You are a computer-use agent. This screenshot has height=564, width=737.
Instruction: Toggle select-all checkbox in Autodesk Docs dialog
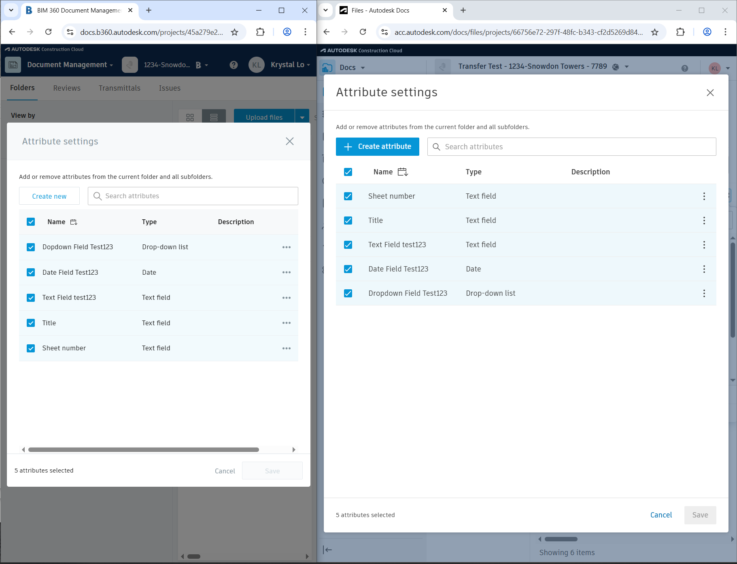(348, 172)
